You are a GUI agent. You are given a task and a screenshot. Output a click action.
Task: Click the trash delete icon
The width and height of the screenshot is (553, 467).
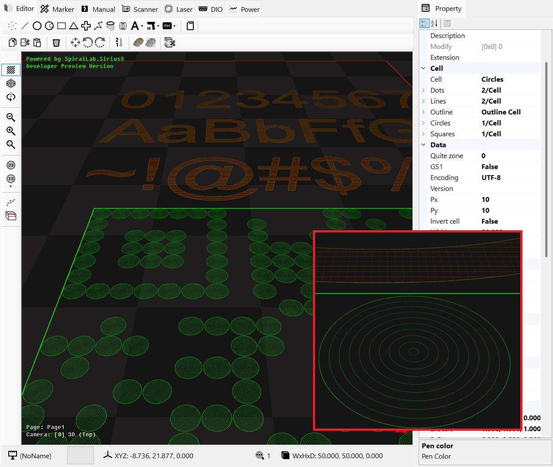tap(56, 42)
